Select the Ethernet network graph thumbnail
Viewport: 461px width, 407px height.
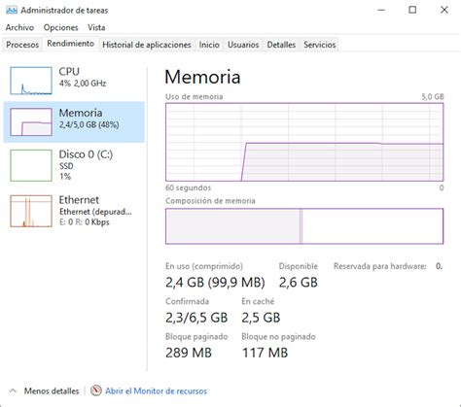[x=31, y=211]
